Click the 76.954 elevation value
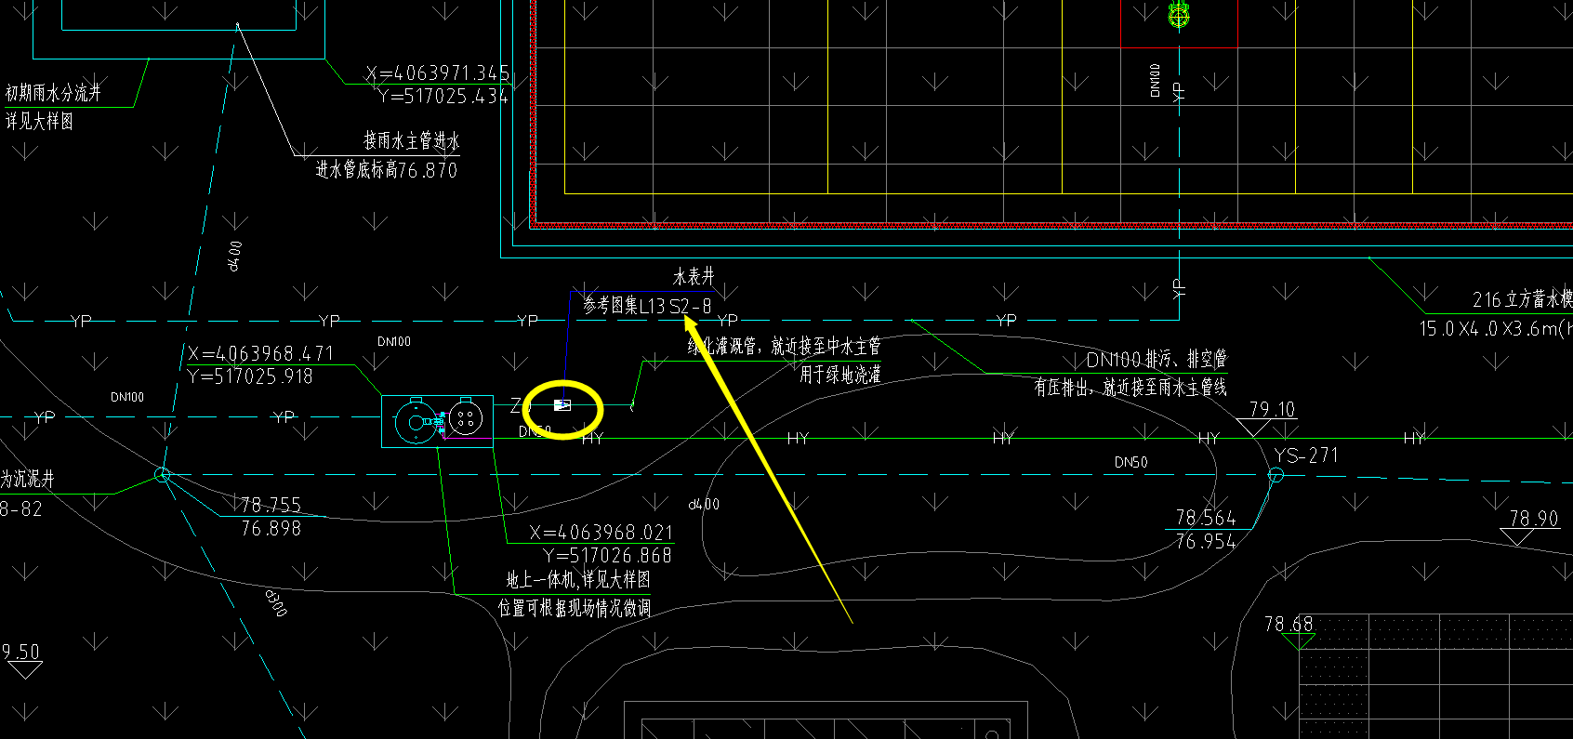 pos(1206,542)
